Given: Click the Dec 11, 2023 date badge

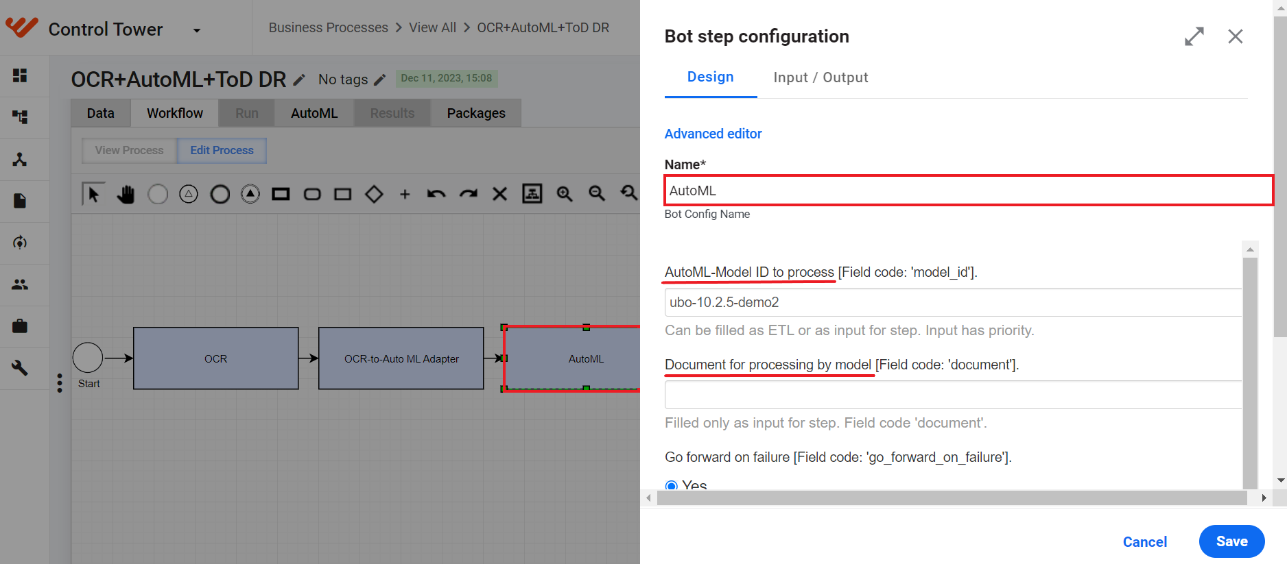Looking at the screenshot, I should click(447, 78).
